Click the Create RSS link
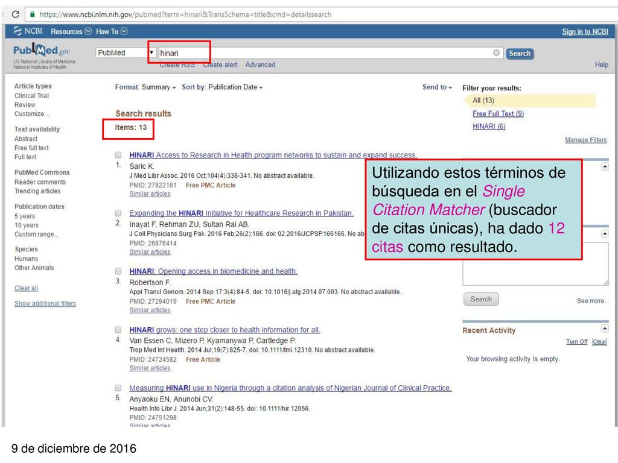The width and height of the screenshot is (618, 463). (177, 65)
